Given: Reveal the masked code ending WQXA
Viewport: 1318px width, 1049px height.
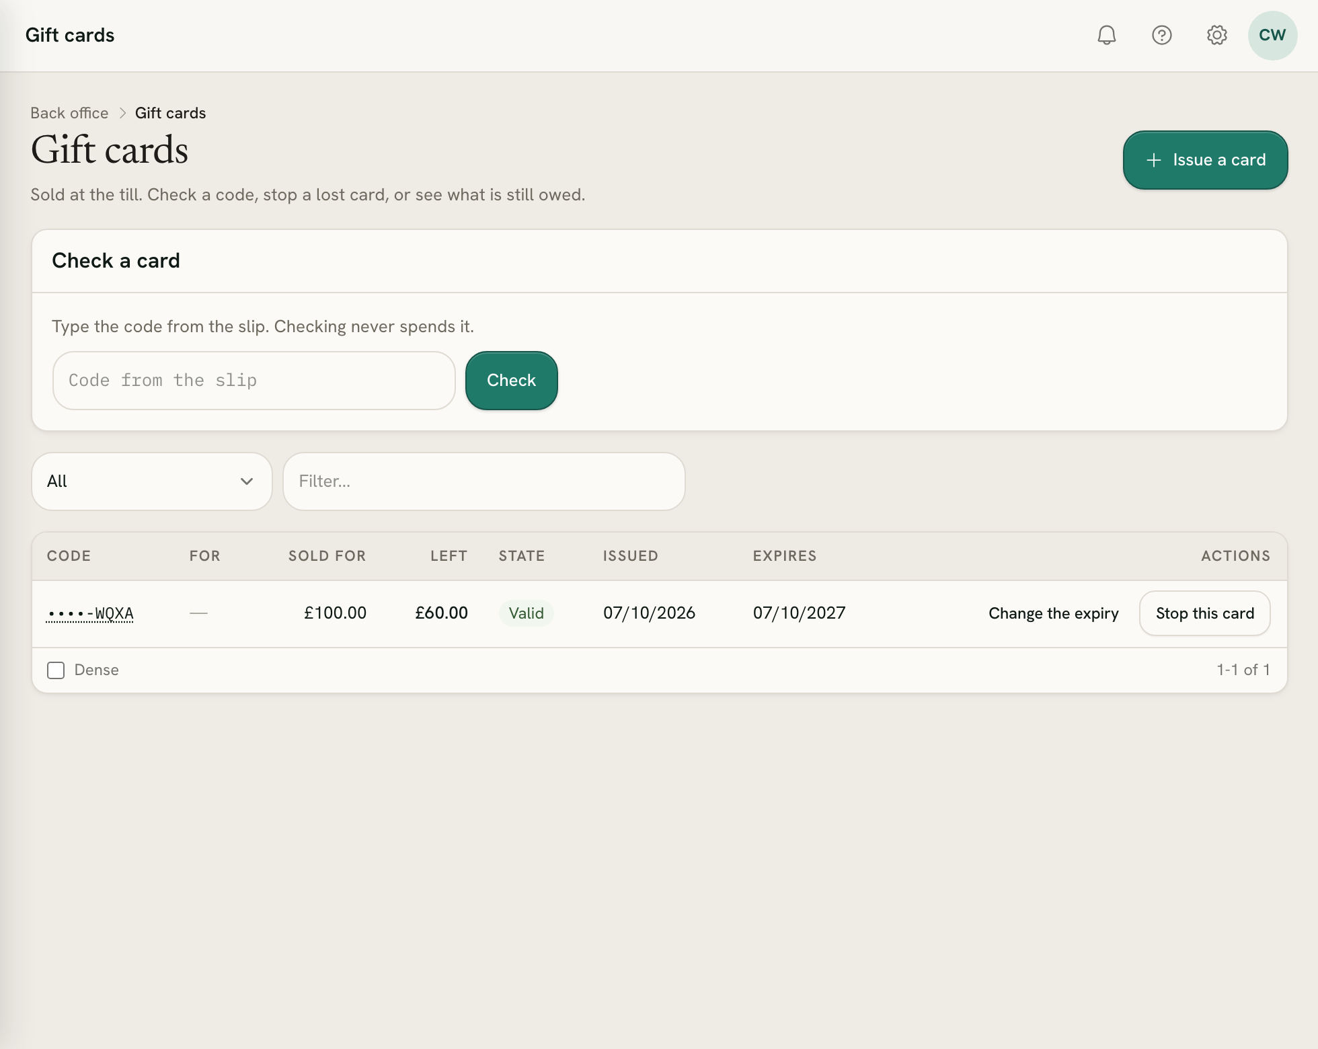Looking at the screenshot, I should (90, 613).
